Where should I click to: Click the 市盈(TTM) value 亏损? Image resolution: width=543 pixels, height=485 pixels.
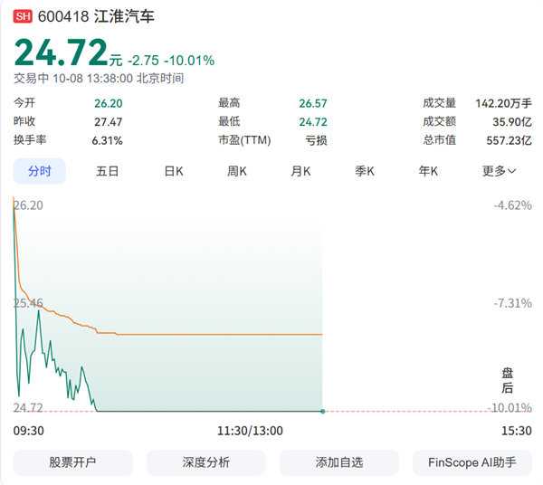coord(316,140)
